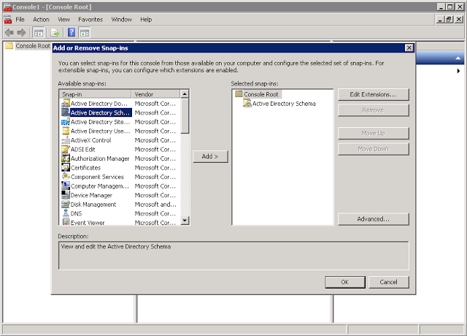467x336 pixels.
Task: Click the description text box
Action: (233, 256)
